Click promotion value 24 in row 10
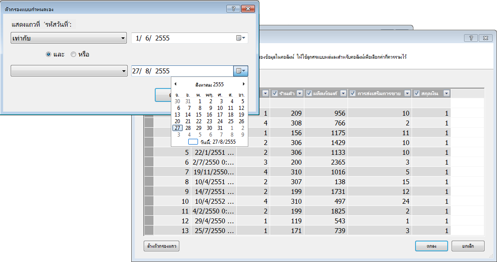The image size is (497, 262). coord(380,201)
